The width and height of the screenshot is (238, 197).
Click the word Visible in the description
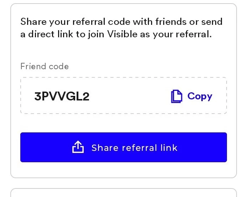pyautogui.click(x=122, y=34)
